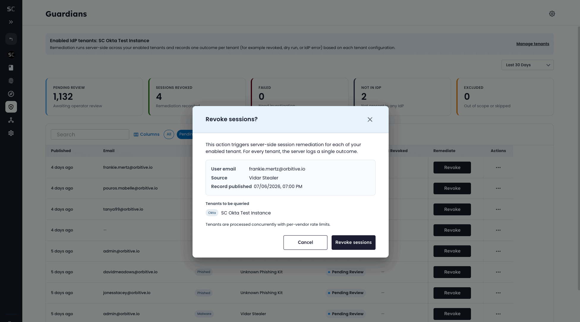This screenshot has width=580, height=322.
Task: Click the Pending Review stat card
Action: pos(94,97)
